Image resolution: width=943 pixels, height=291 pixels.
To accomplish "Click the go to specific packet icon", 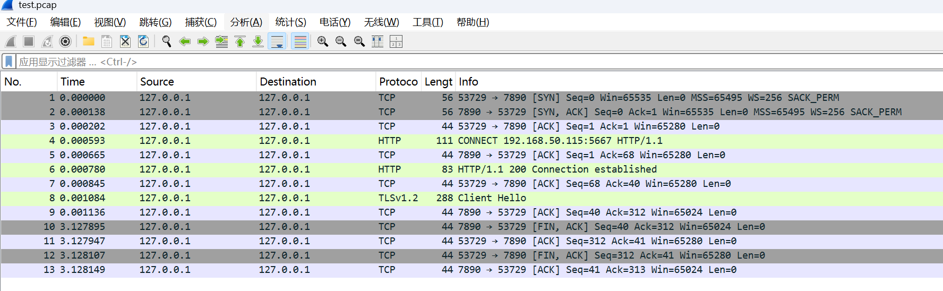I will pos(221,41).
